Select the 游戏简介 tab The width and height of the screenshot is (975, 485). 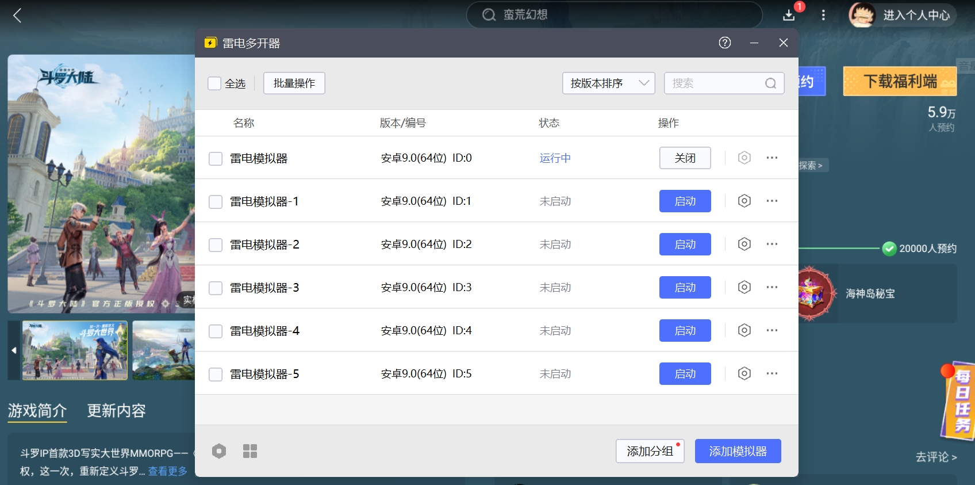(x=37, y=411)
